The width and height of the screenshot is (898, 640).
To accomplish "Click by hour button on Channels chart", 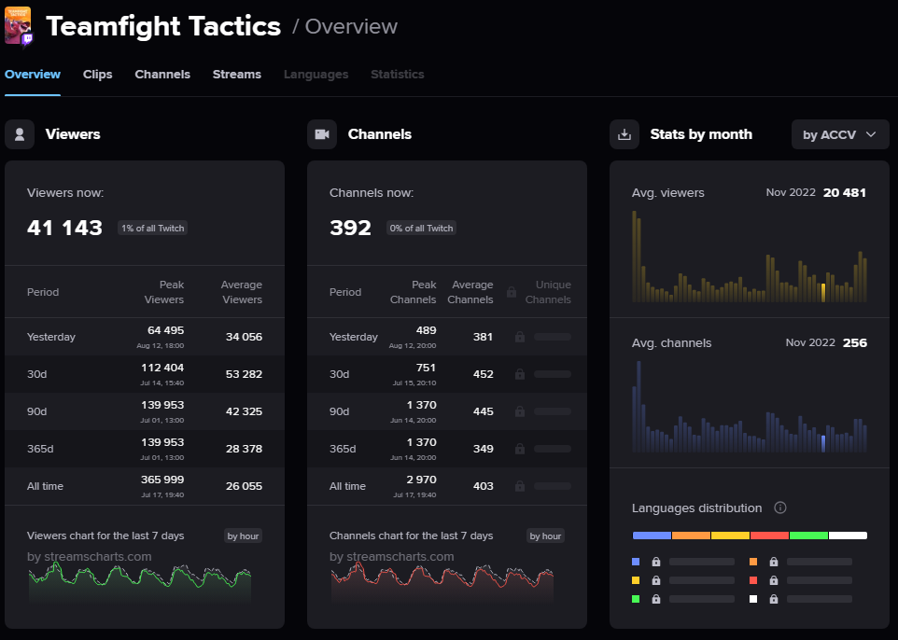I will pyautogui.click(x=545, y=536).
